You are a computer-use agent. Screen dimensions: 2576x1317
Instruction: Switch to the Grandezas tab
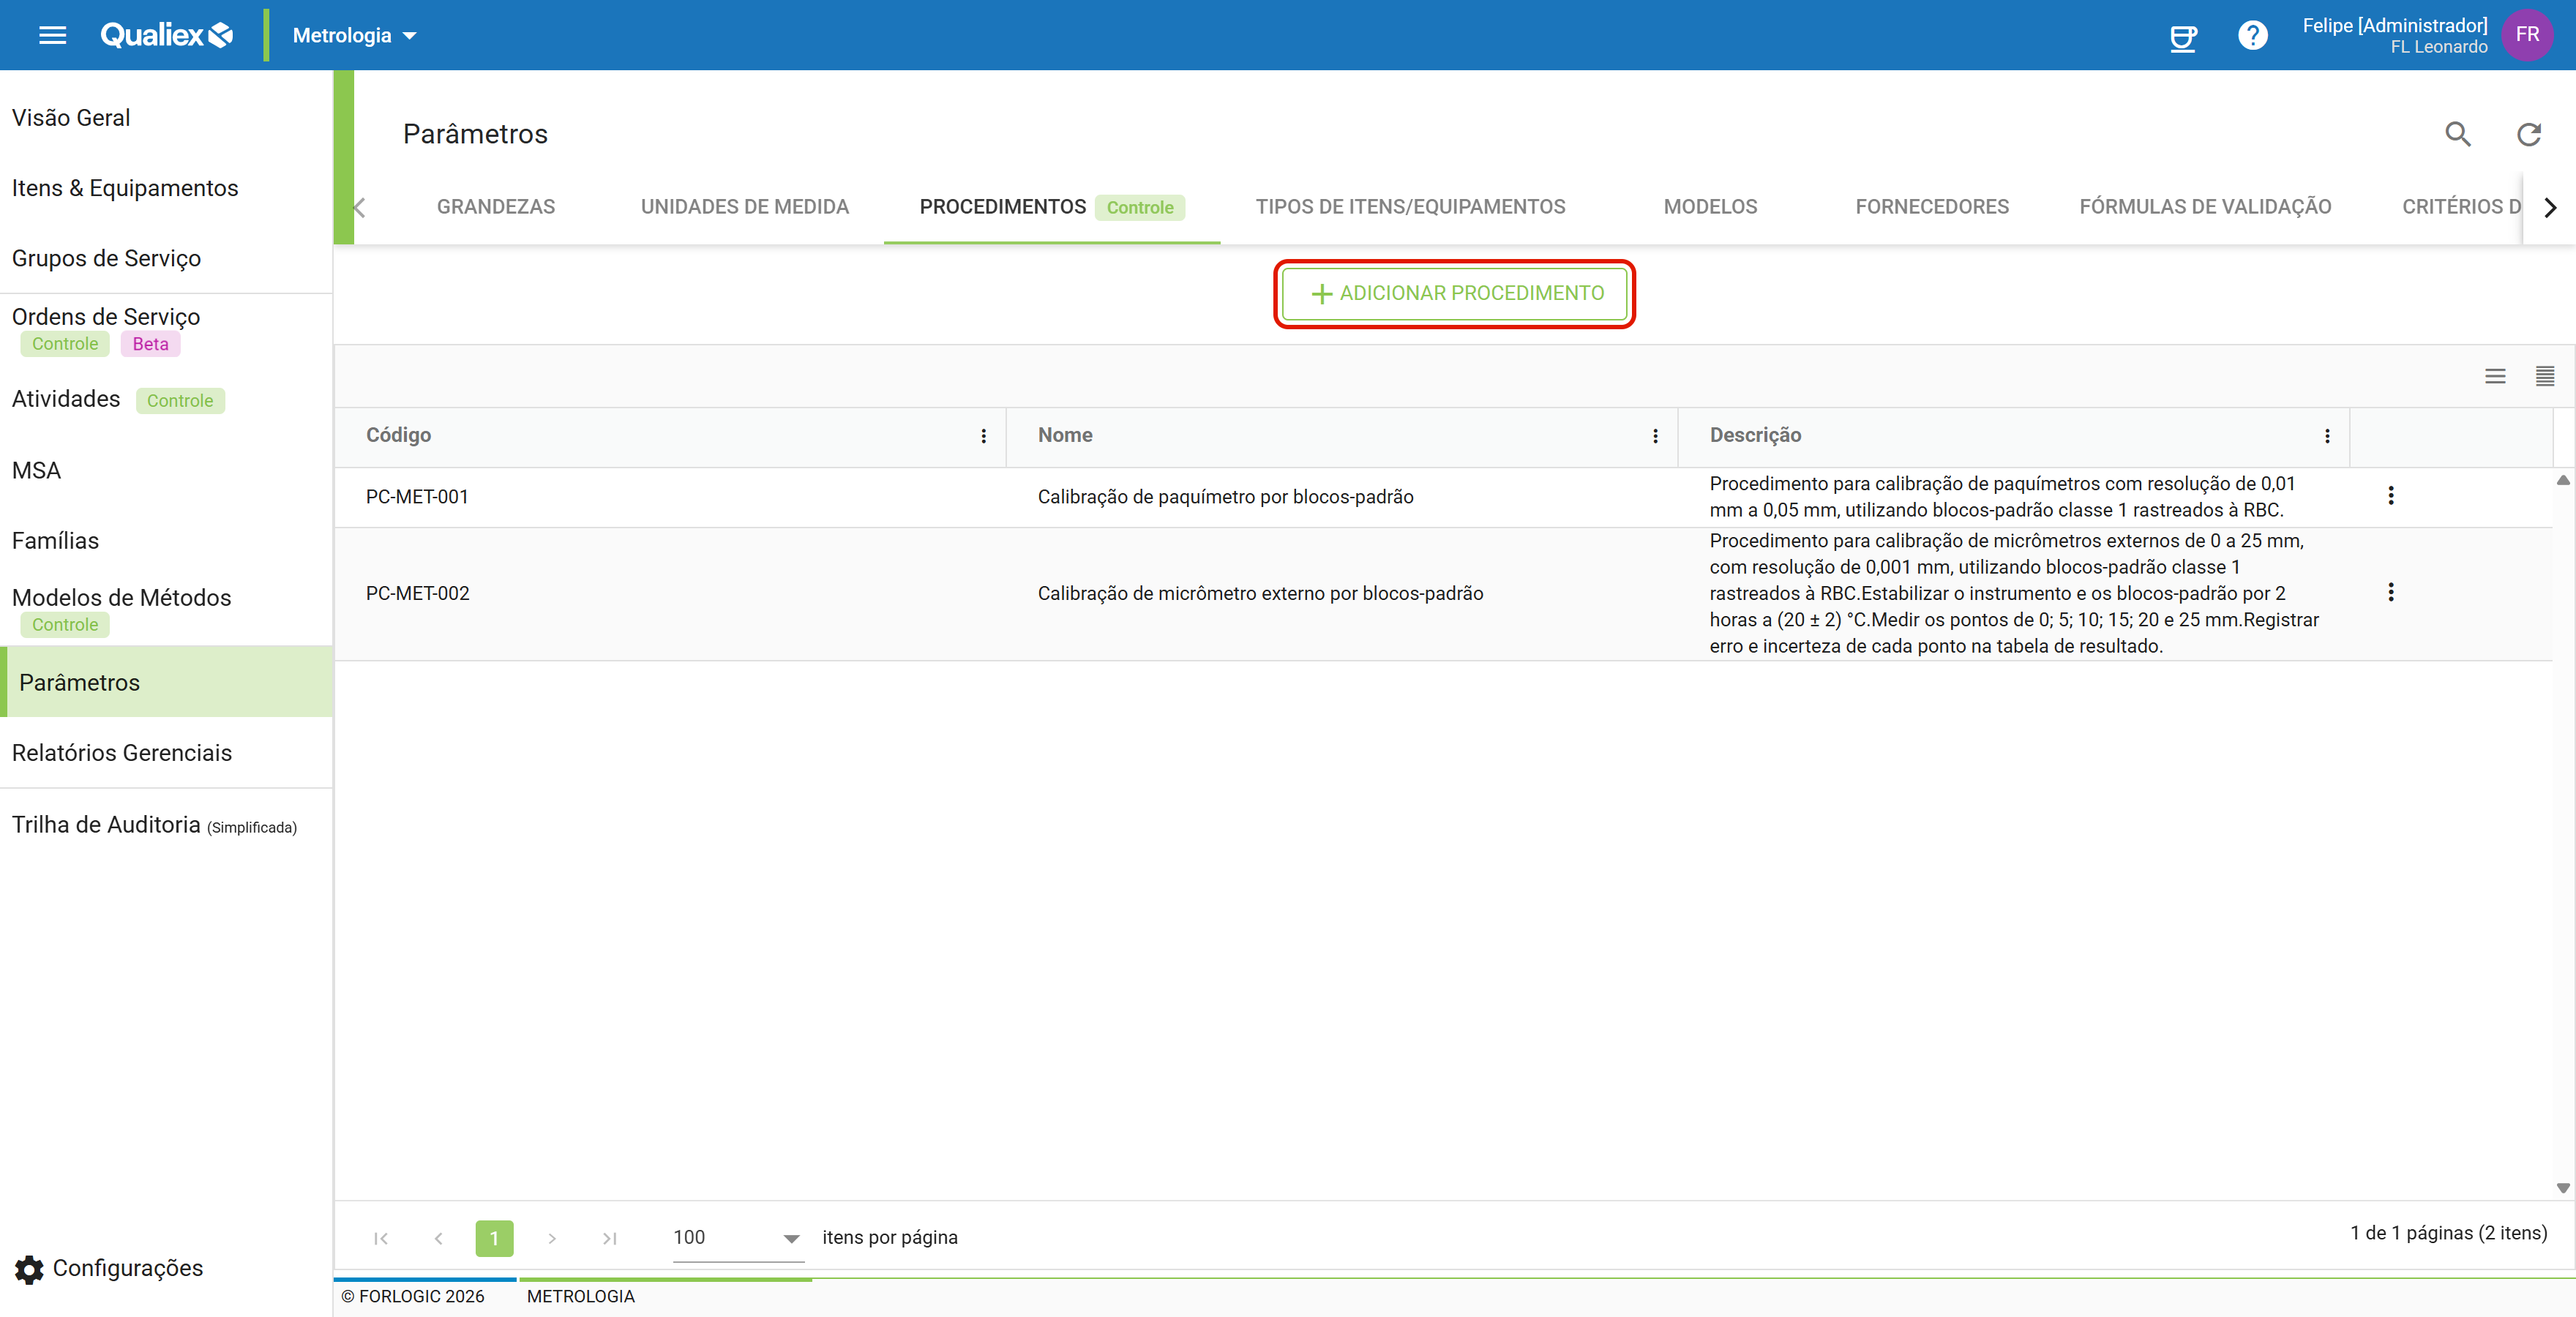click(x=495, y=207)
